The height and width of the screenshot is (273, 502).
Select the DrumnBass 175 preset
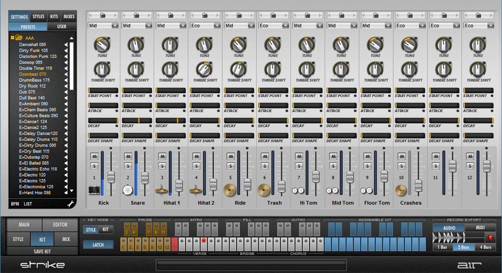[x=34, y=80]
